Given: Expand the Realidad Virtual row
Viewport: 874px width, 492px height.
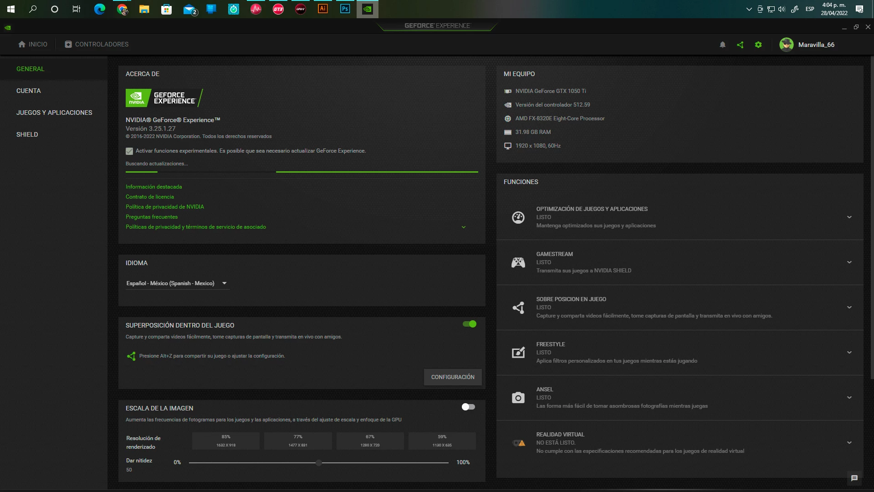Looking at the screenshot, I should pyautogui.click(x=849, y=443).
